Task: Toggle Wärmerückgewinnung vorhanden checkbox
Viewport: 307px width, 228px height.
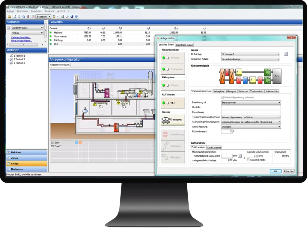Action: tap(222, 97)
